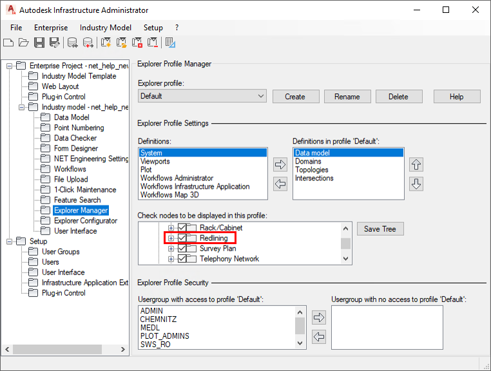Select Viewports in Definitions list
The width and height of the screenshot is (491, 371).
(x=203, y=161)
